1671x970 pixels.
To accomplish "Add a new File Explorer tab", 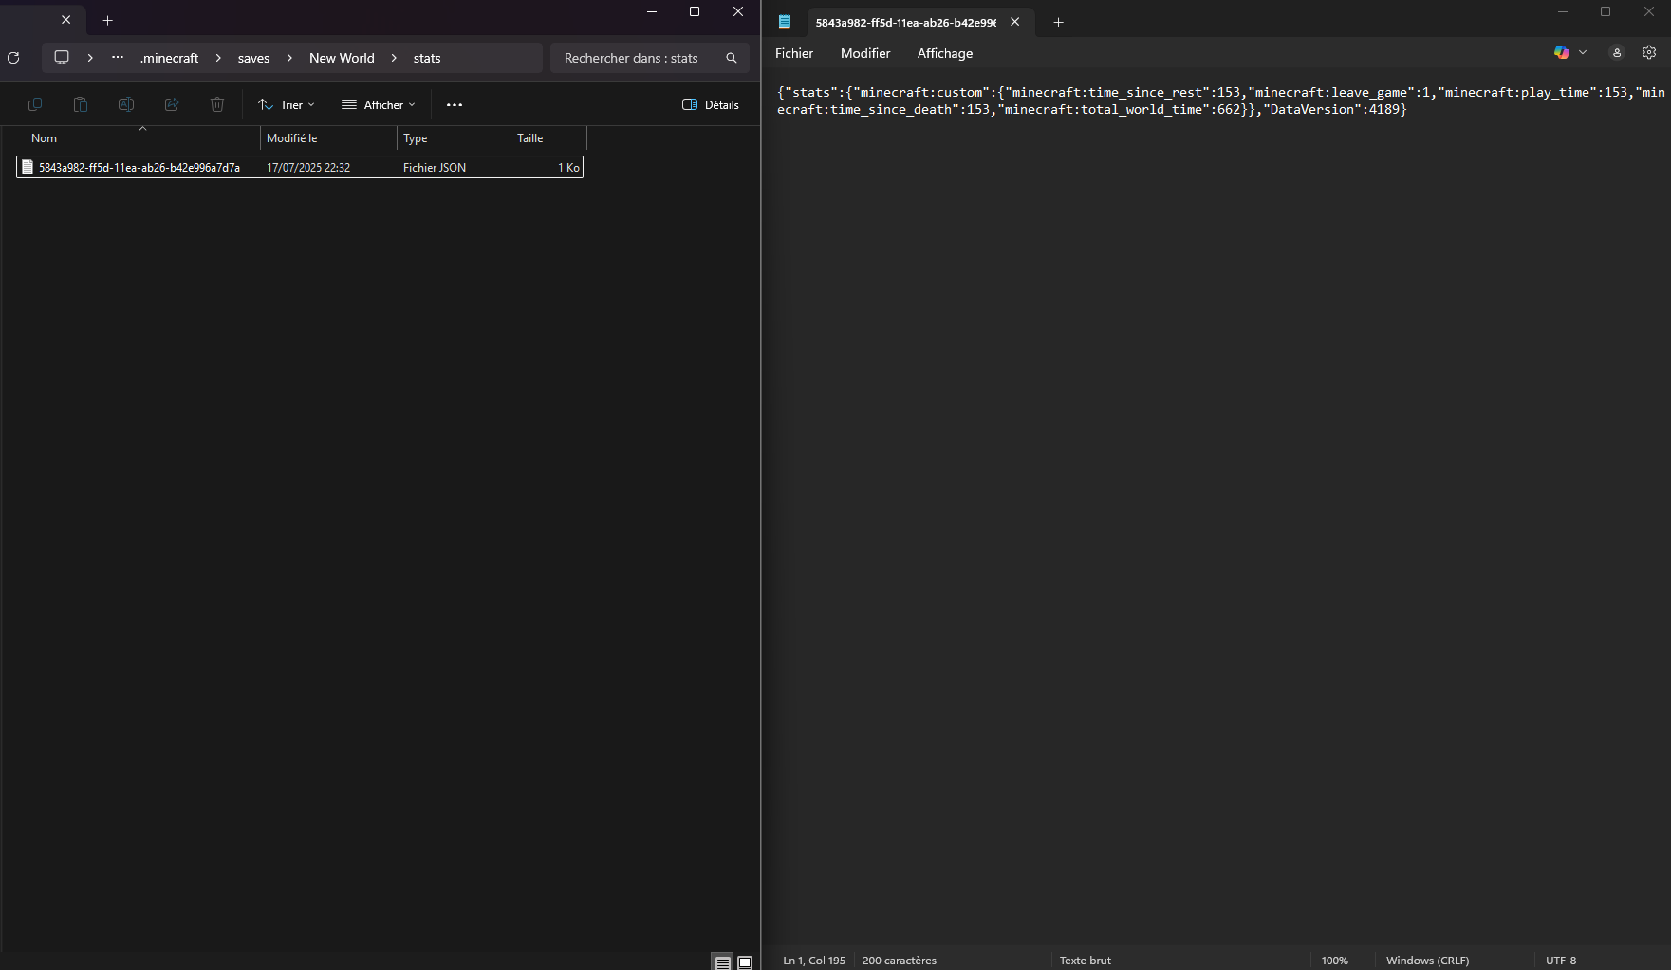I will pos(108,20).
